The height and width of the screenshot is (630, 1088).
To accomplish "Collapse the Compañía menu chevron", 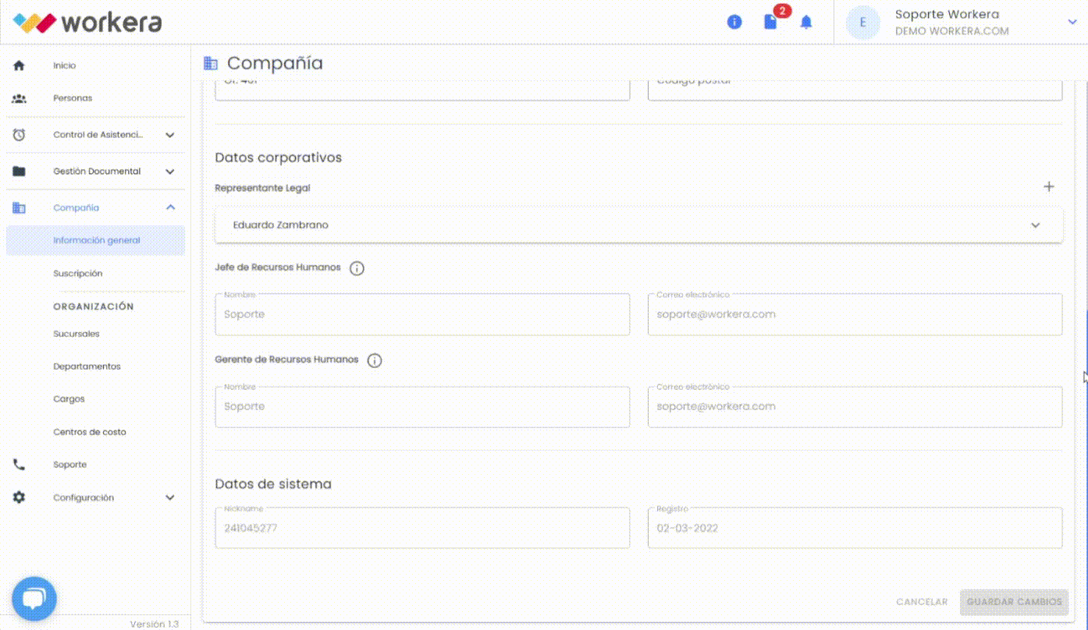I will pyautogui.click(x=170, y=207).
